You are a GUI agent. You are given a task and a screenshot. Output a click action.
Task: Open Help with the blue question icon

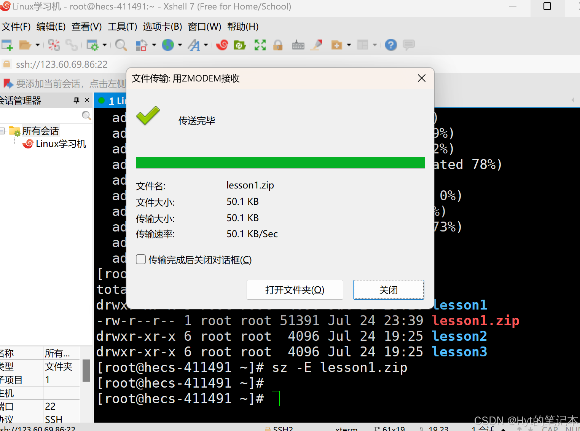point(391,45)
